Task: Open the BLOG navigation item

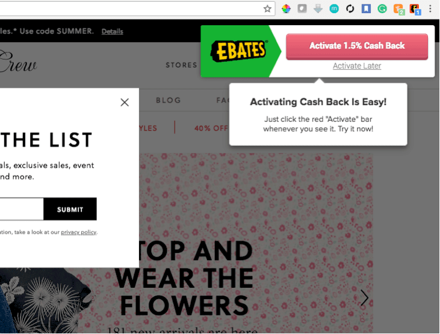Action: coord(169,100)
